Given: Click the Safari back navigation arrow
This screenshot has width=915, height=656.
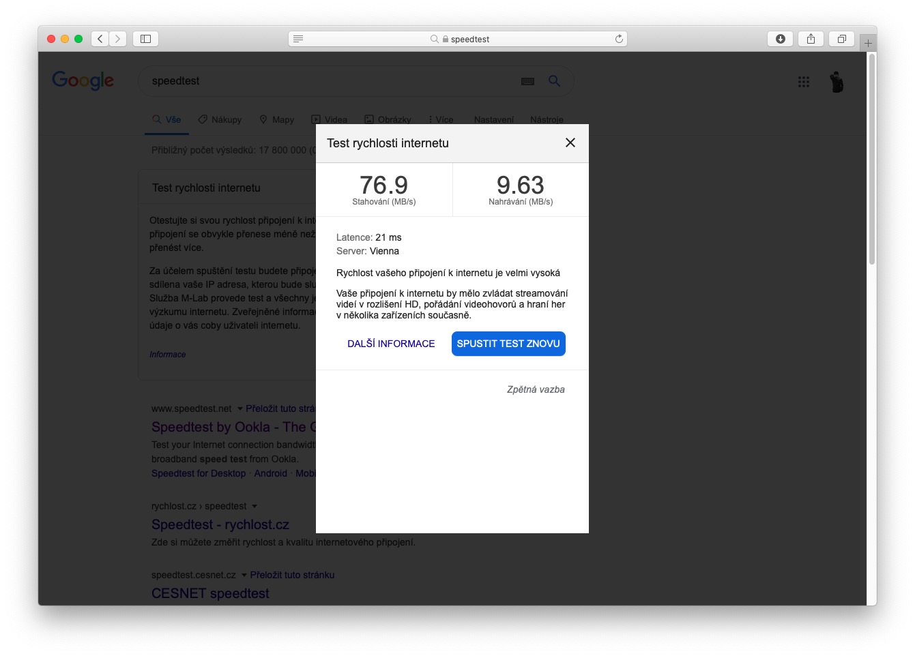Looking at the screenshot, I should (x=100, y=39).
